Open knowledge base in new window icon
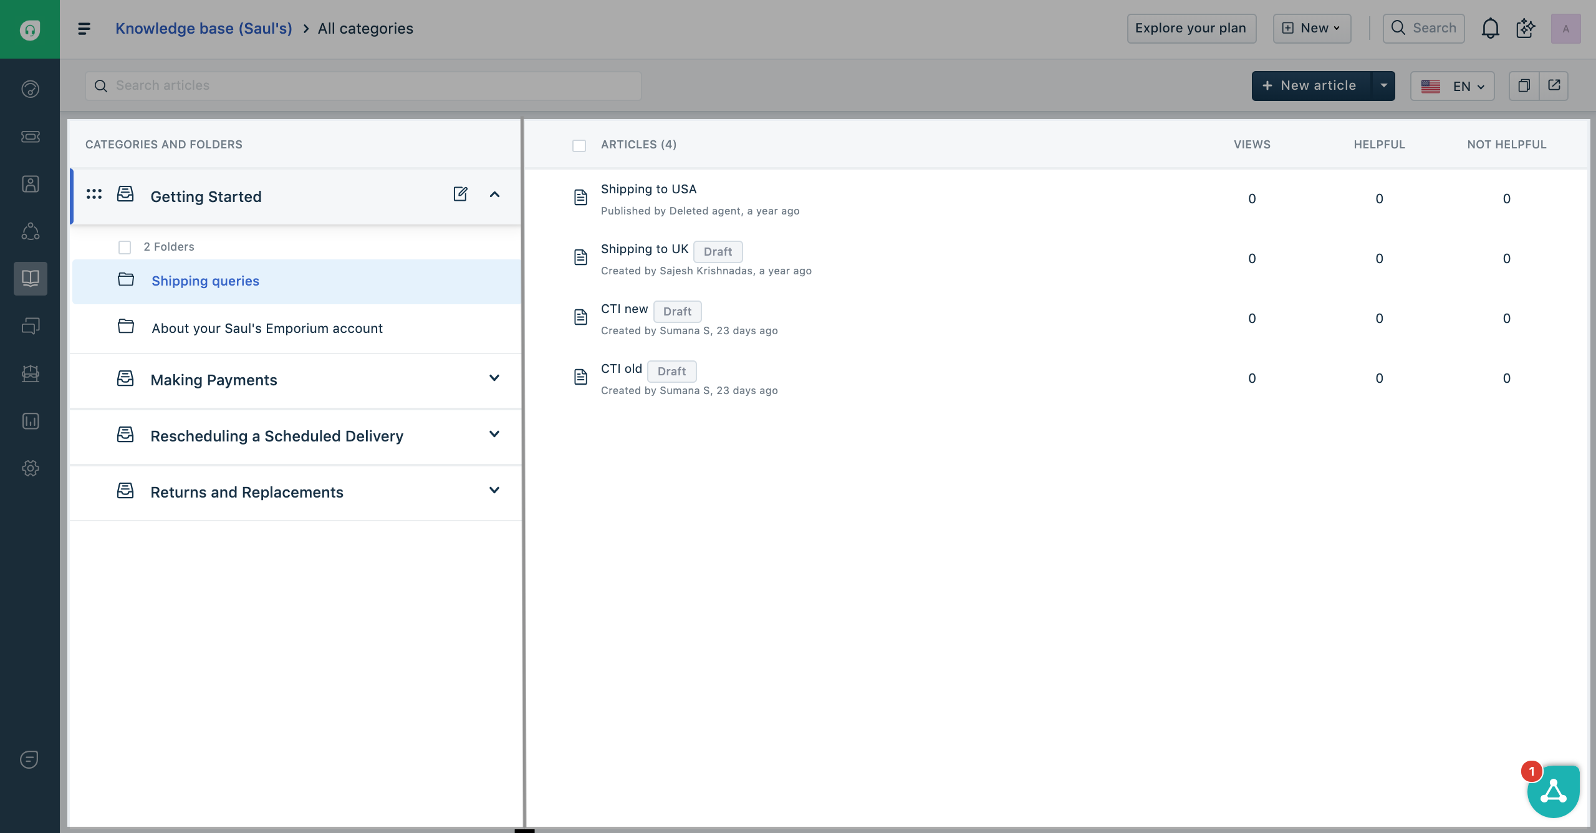This screenshot has width=1596, height=833. pos(1554,85)
